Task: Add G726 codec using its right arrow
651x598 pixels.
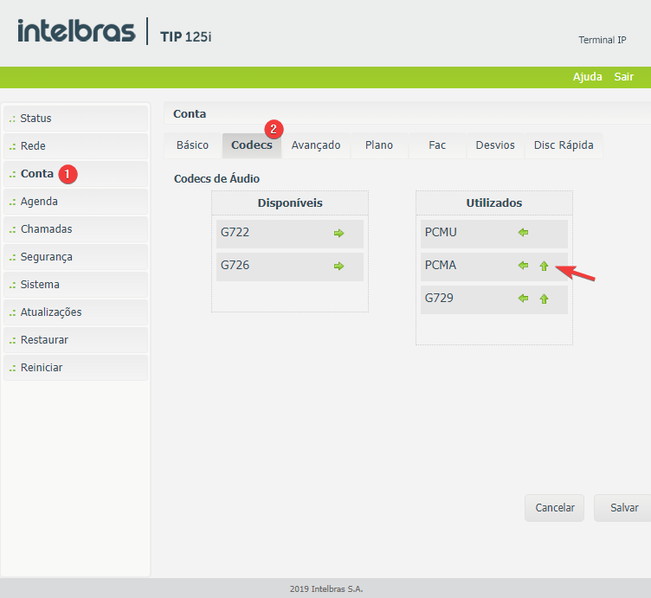Action: coord(338,267)
